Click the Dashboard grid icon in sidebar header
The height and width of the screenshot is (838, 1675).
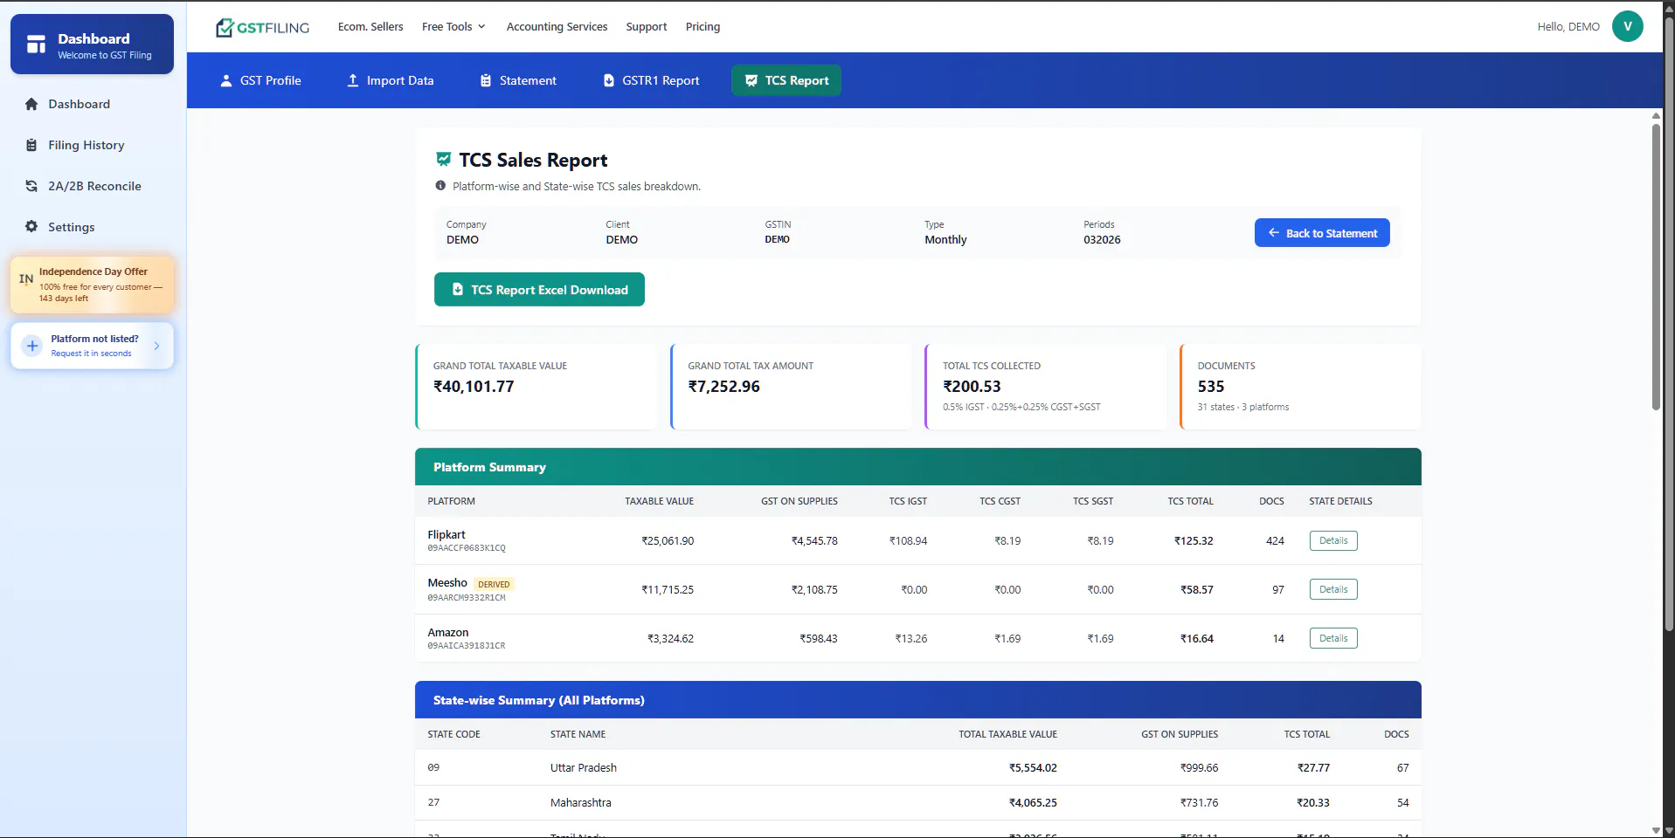(x=36, y=45)
